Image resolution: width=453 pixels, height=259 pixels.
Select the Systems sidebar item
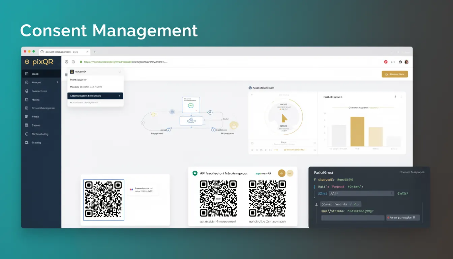[x=41, y=125]
